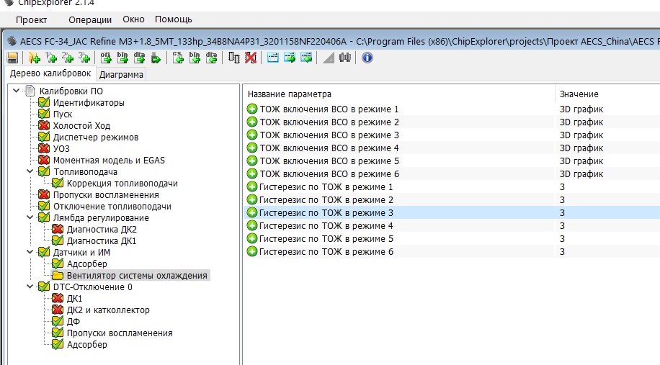Viewport: 660px width, 365px height.
Task: Open the blue info icon in toolbar
Action: pos(367,58)
